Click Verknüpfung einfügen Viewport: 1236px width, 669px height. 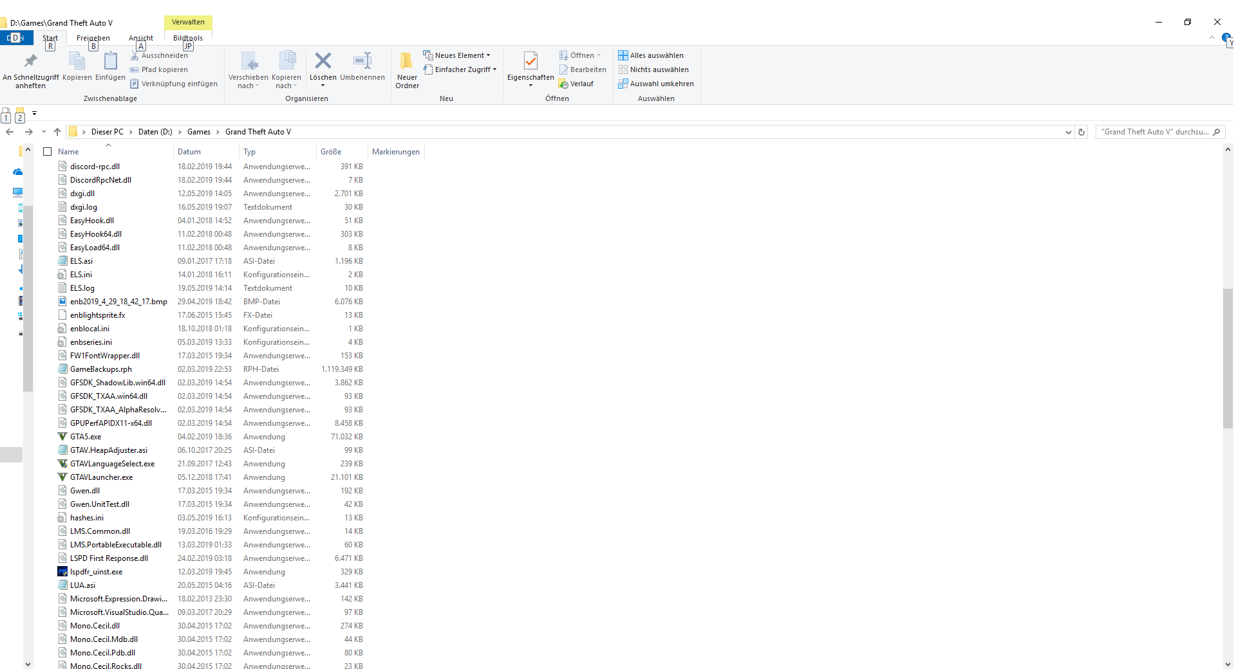[x=174, y=84]
